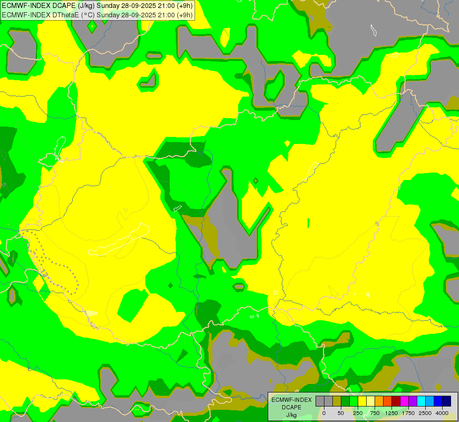Click the 'ECMWF-INDEX DCAPE (J/kg)' header line

coord(97,6)
